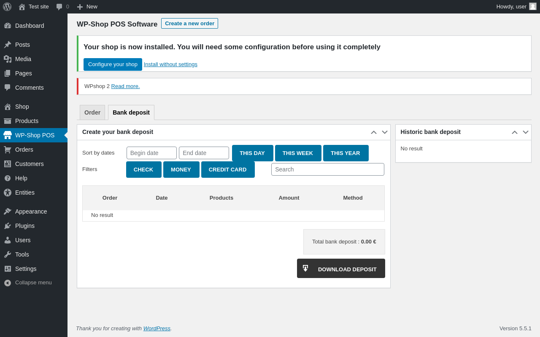The height and width of the screenshot is (337, 540).
Task: Move Create your bank deposit panel down
Action: 385,132
